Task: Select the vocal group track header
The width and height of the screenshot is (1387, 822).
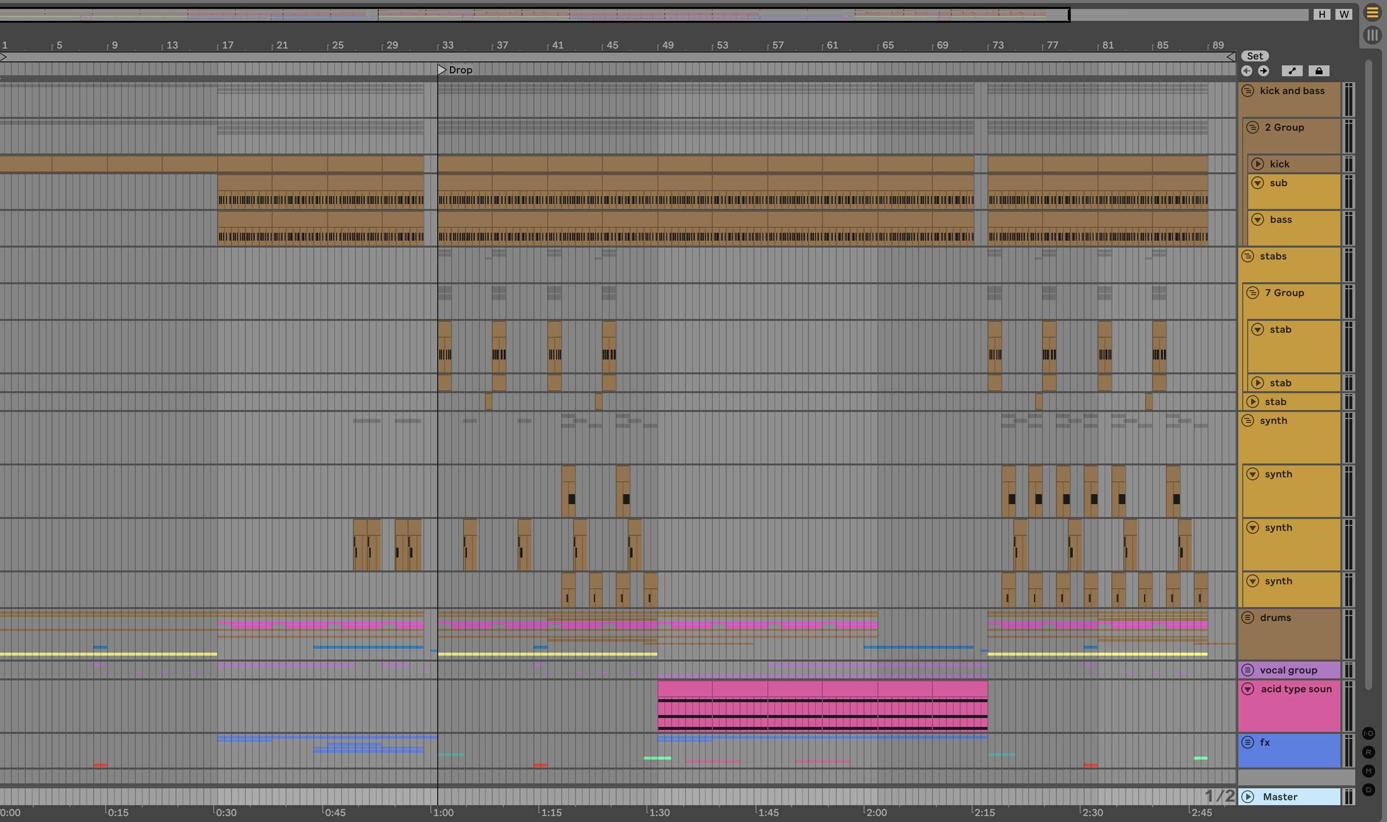Action: (x=1288, y=670)
